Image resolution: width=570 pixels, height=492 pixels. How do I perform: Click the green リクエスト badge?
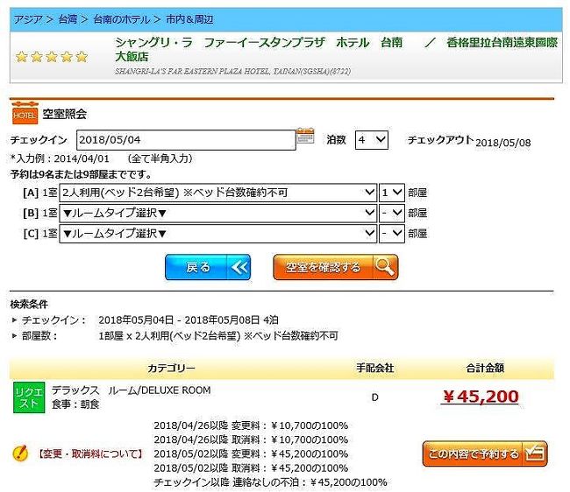coord(29,397)
